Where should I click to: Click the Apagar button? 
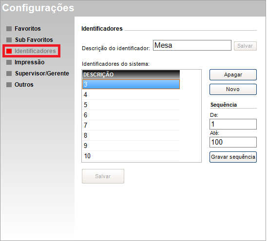[233, 74]
